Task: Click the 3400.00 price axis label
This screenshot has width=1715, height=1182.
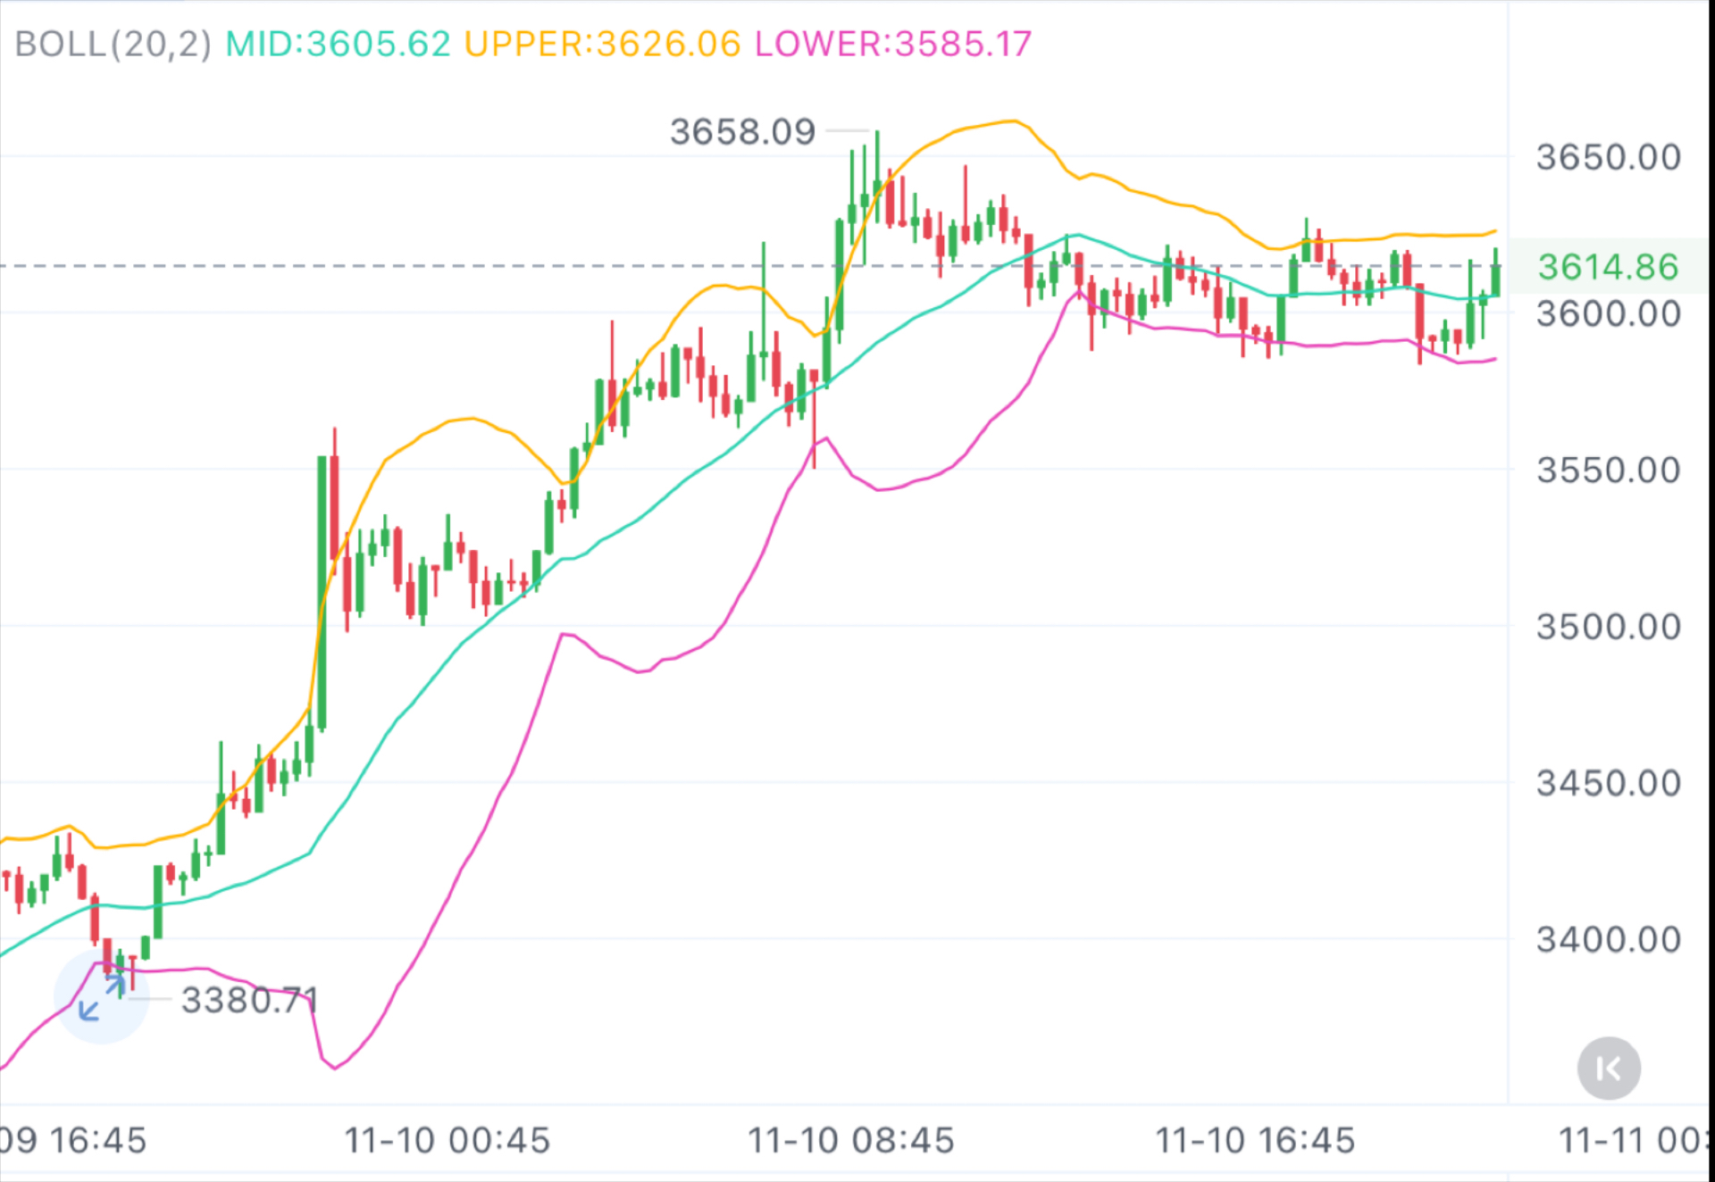Action: pos(1609,939)
